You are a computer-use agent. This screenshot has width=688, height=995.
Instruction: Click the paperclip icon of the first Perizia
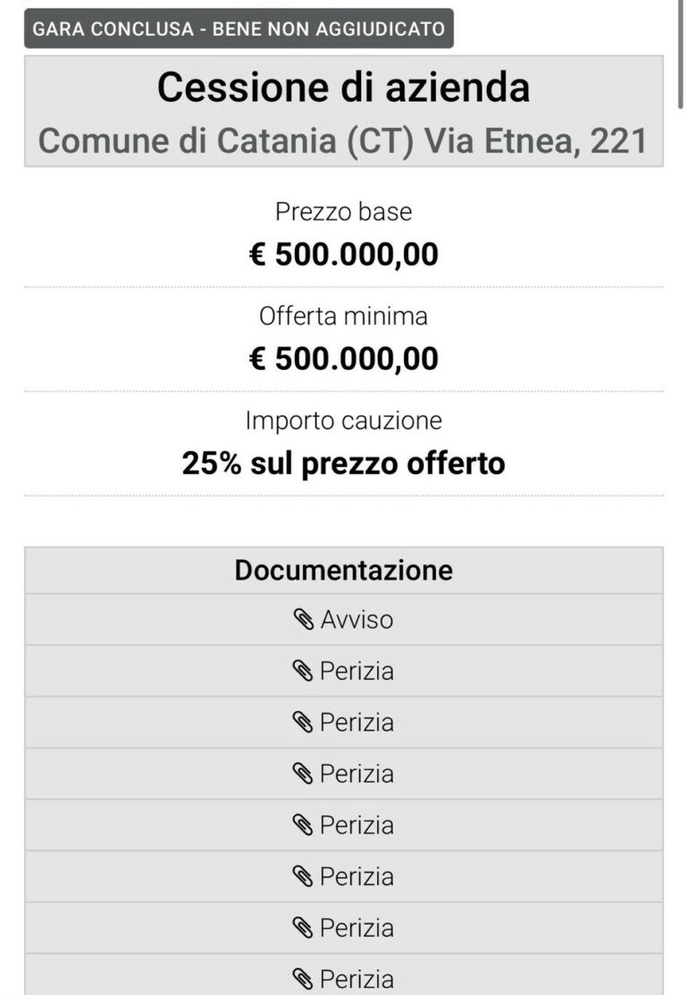coord(303,672)
